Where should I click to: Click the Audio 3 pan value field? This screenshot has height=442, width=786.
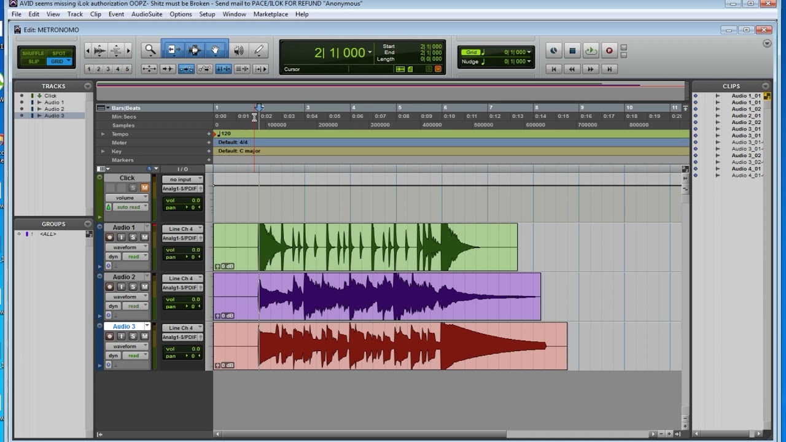click(182, 356)
